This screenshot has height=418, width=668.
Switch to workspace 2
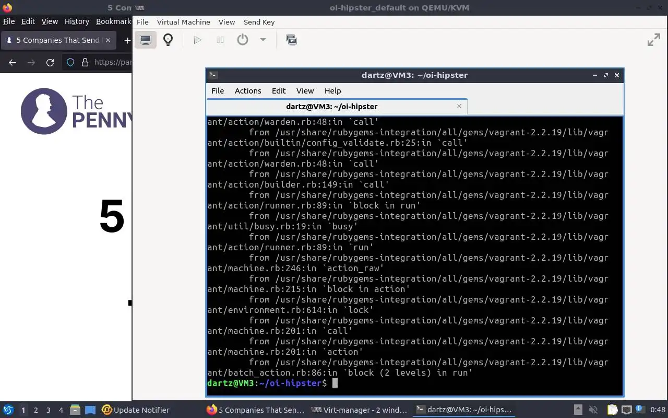coord(35,410)
